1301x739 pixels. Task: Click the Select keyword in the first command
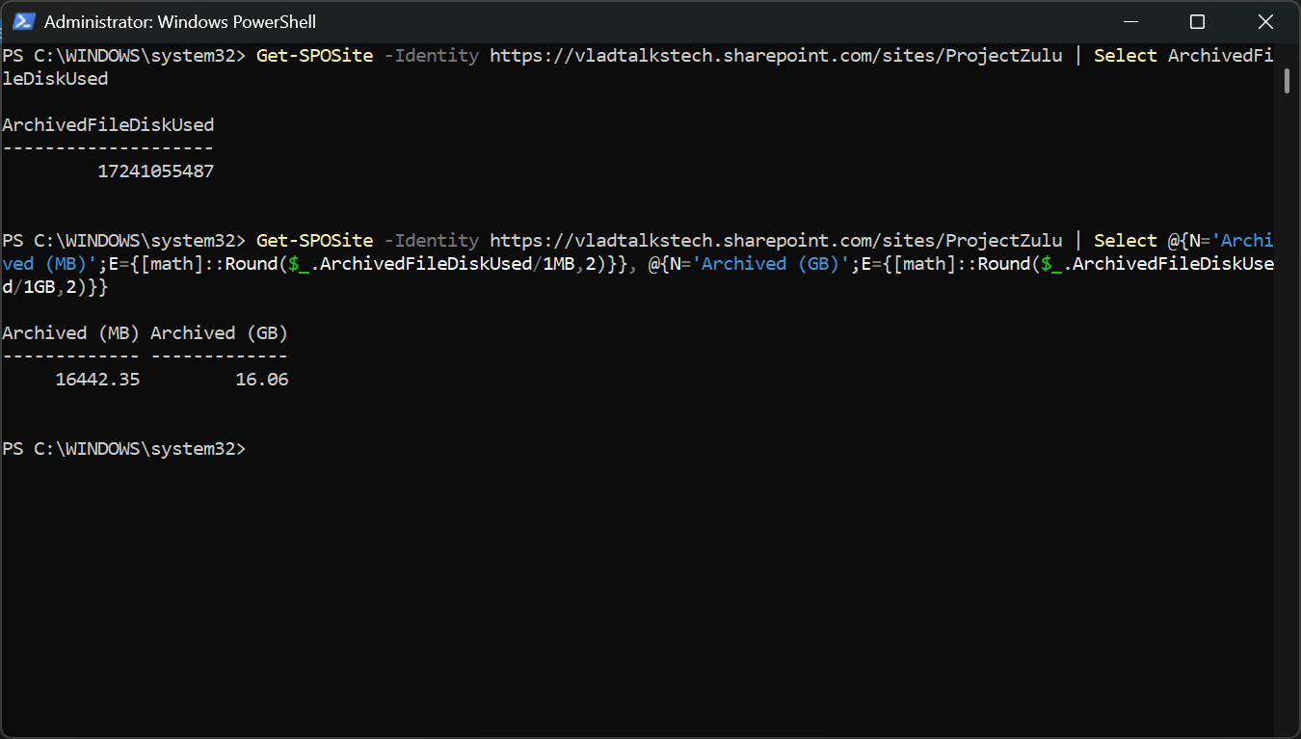pos(1126,56)
